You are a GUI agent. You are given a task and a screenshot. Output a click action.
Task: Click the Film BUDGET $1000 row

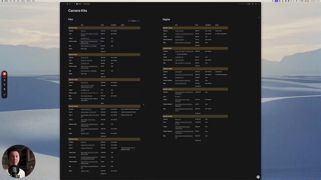[104, 79]
